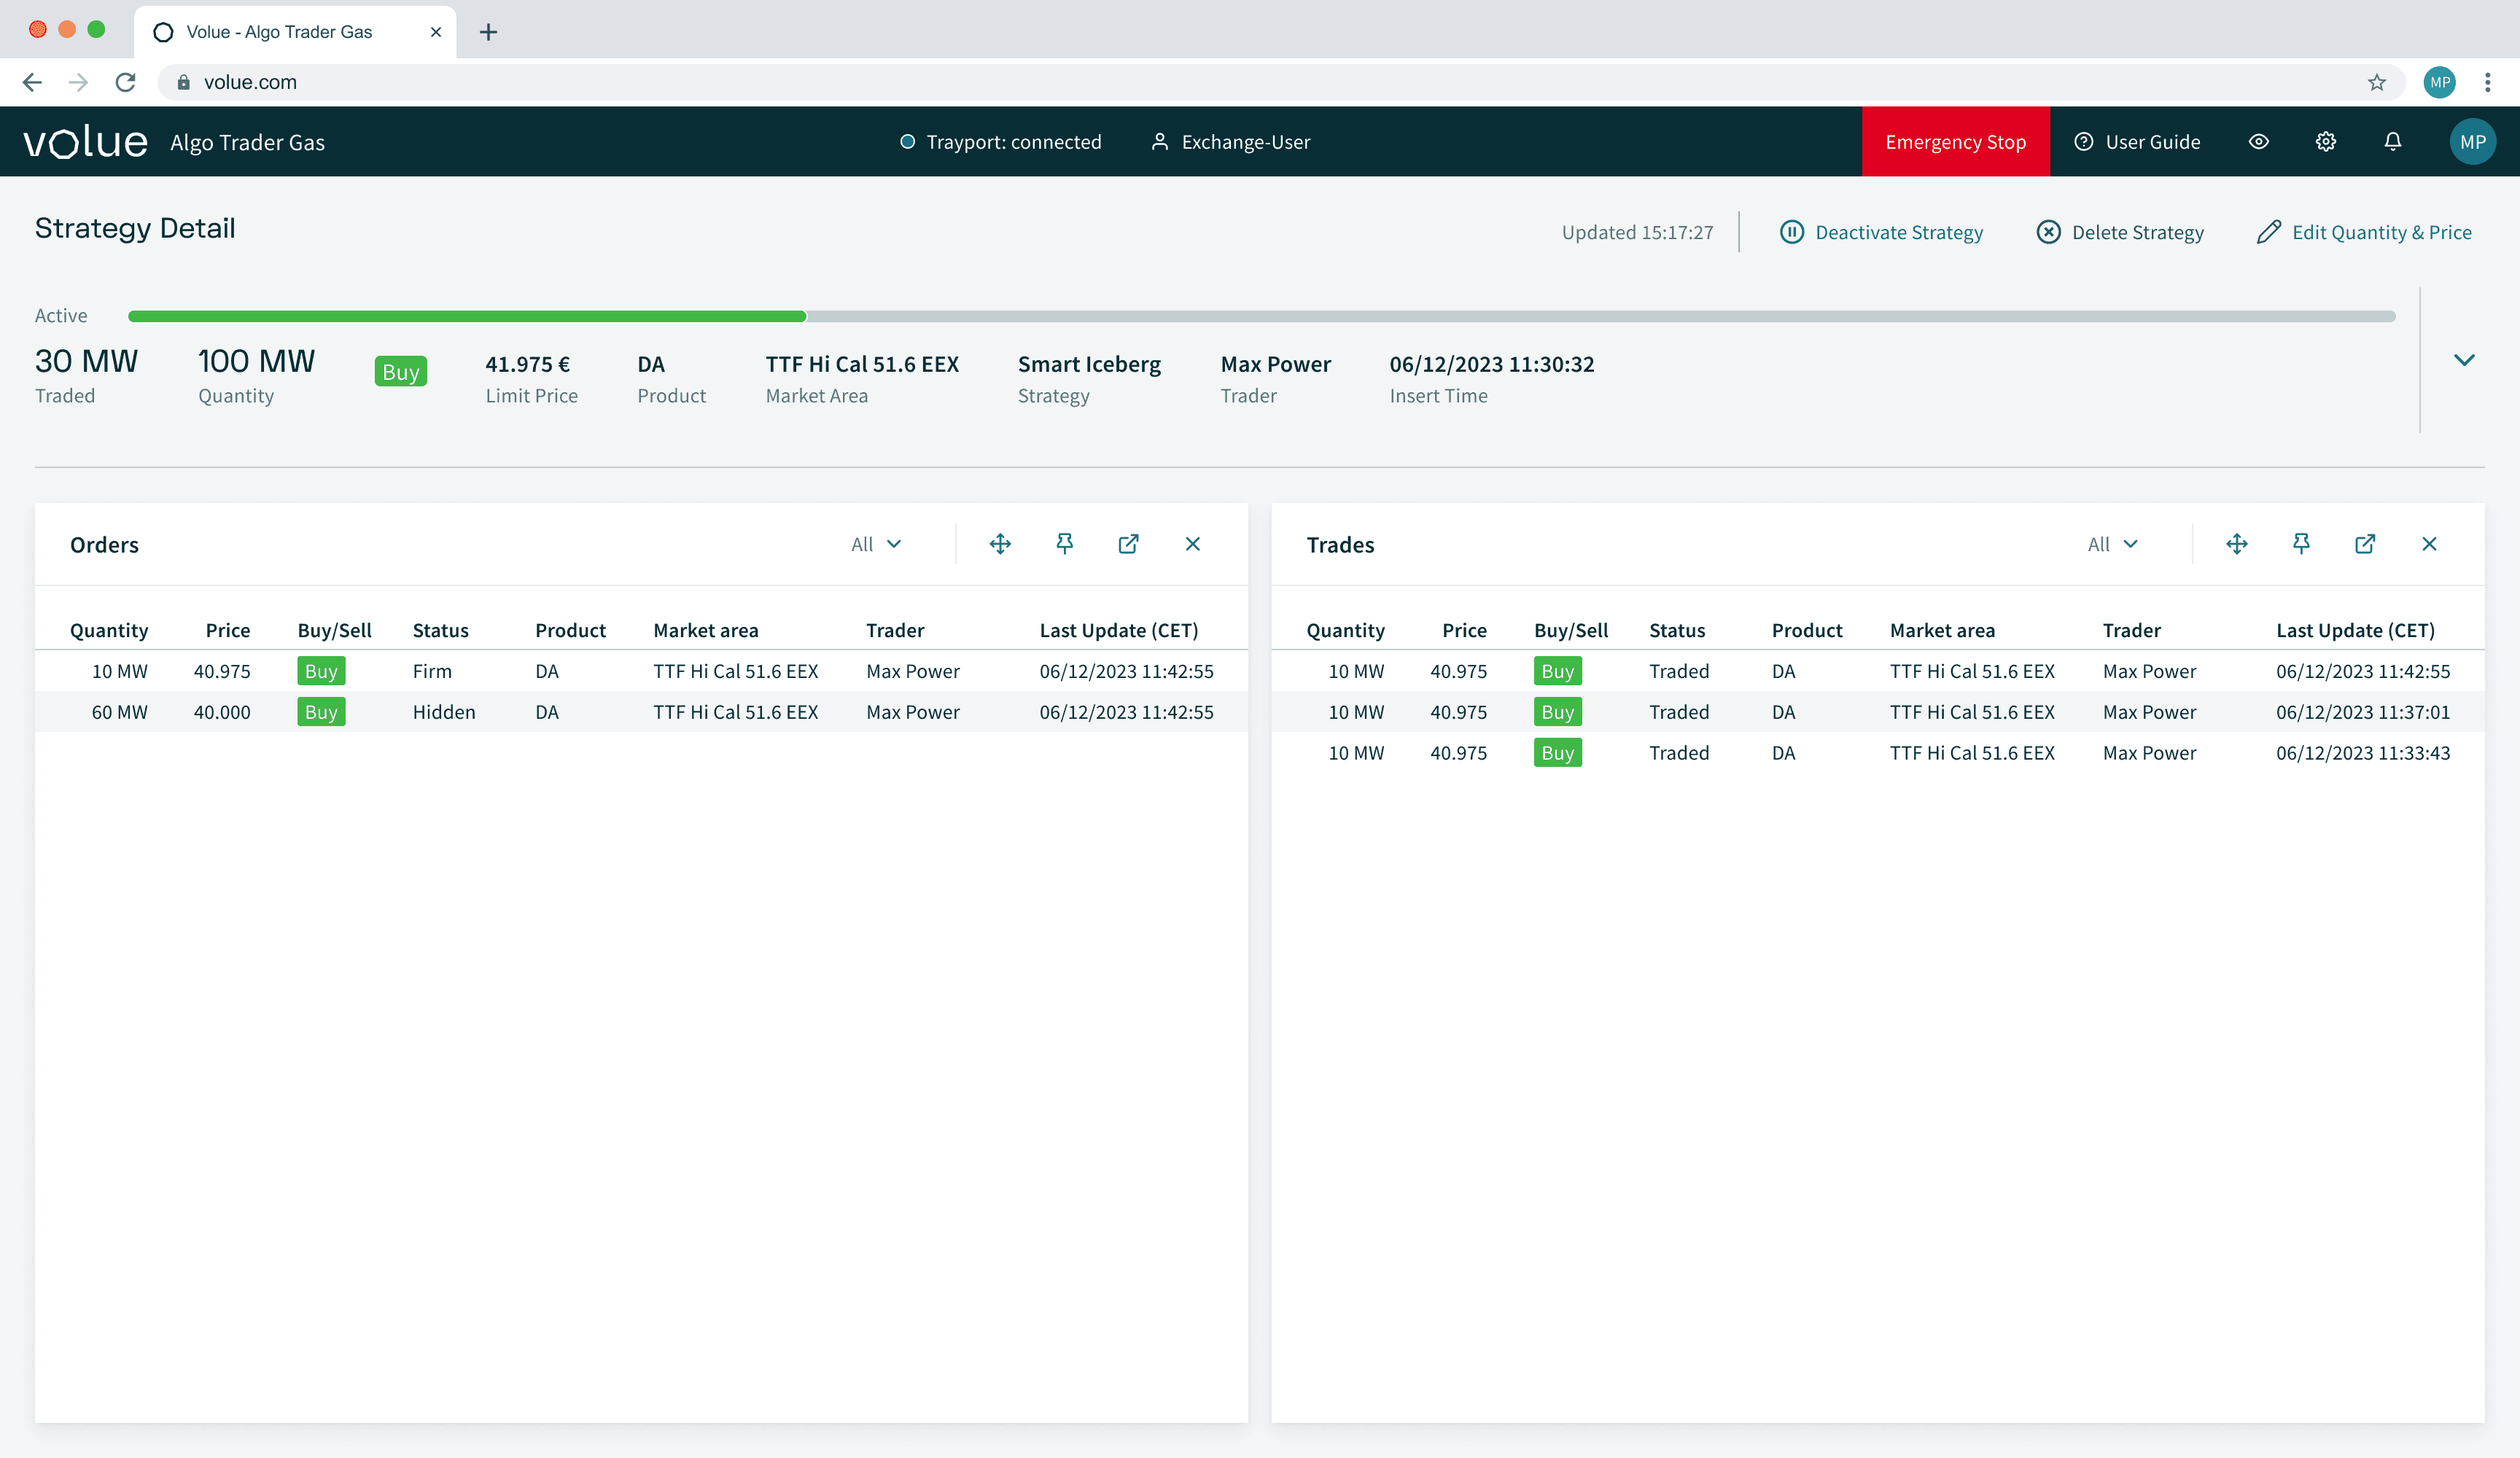Open the Orders panel in new window
Image resolution: width=2520 pixels, height=1458 pixels.
point(1128,544)
